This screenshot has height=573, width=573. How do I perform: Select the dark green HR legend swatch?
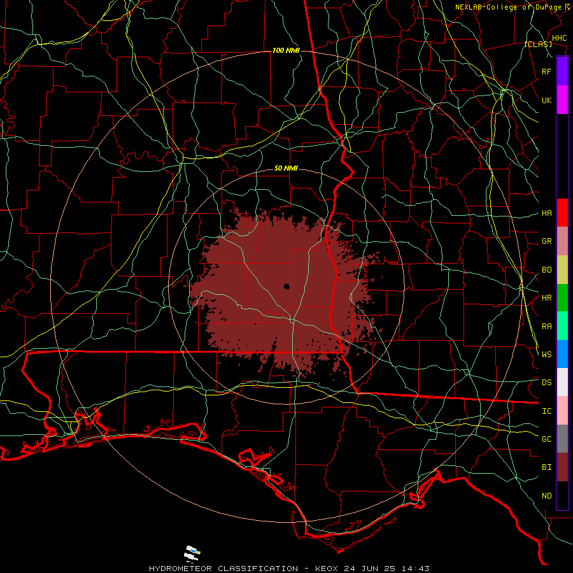[562, 297]
